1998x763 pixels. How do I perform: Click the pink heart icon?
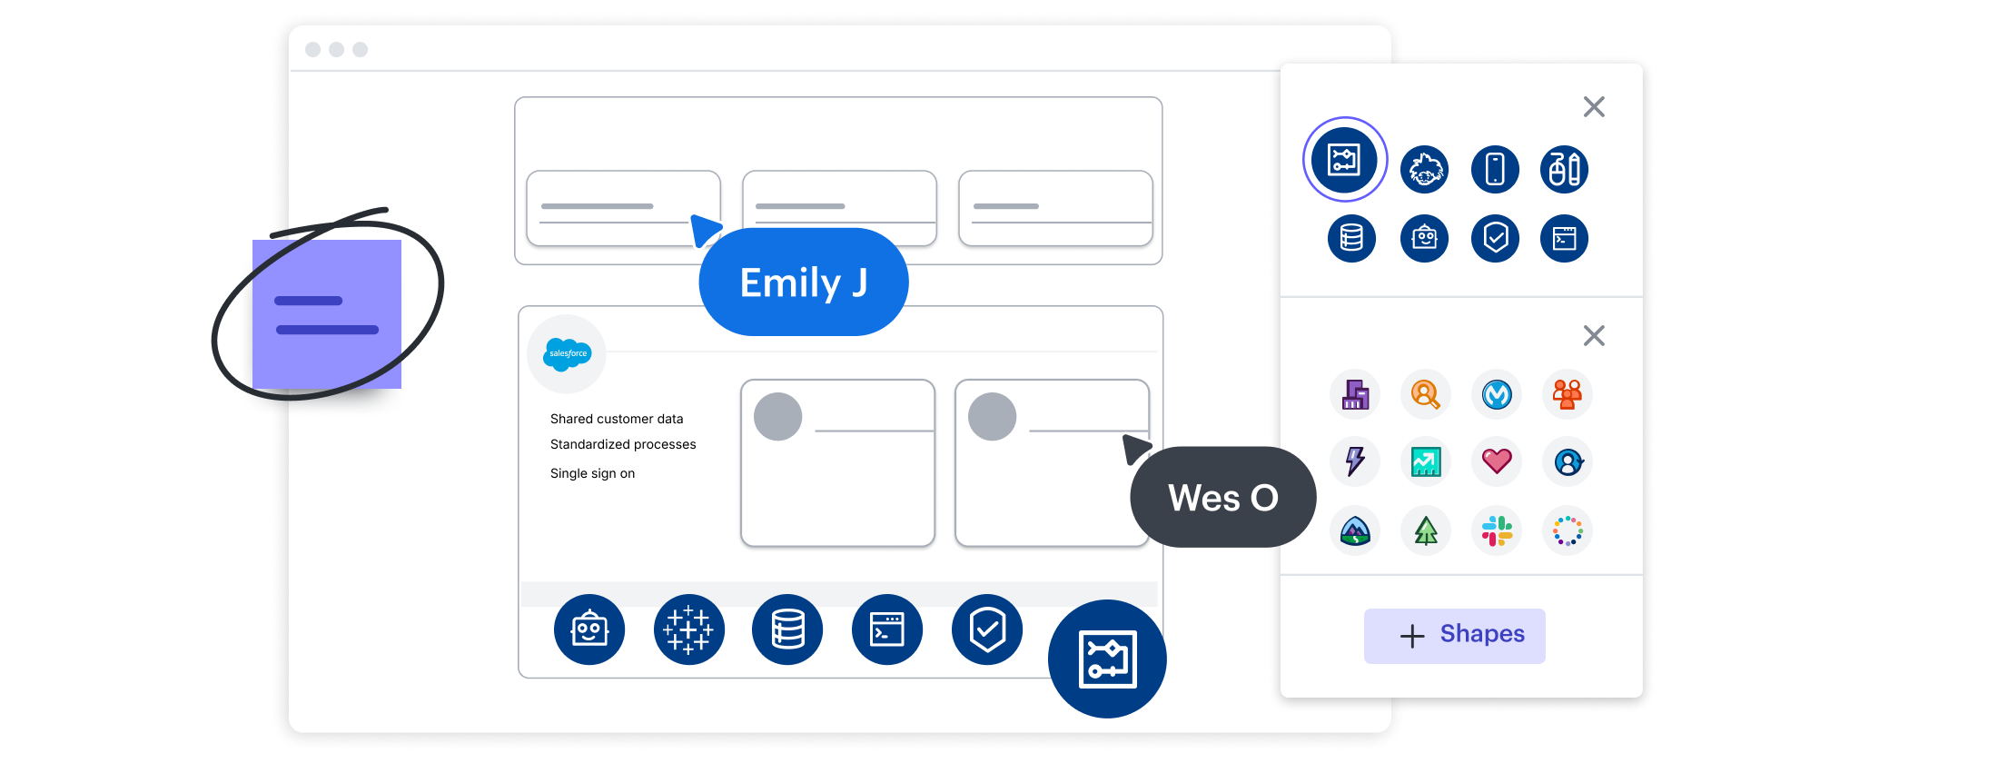(1497, 461)
